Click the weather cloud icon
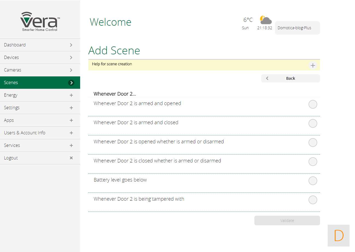355x252 pixels. click(266, 20)
